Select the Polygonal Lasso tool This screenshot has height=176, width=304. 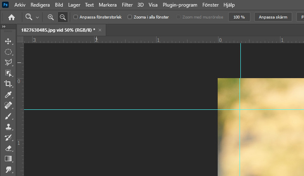point(8,63)
